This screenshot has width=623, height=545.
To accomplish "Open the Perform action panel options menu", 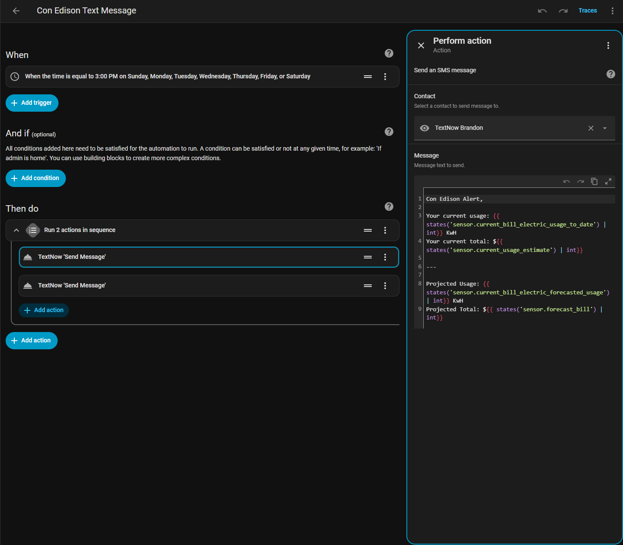I will click(608, 45).
